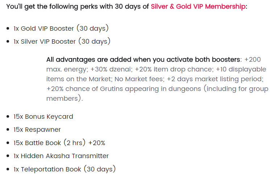Click the bold 'All advantages are added' heading text

143,60
